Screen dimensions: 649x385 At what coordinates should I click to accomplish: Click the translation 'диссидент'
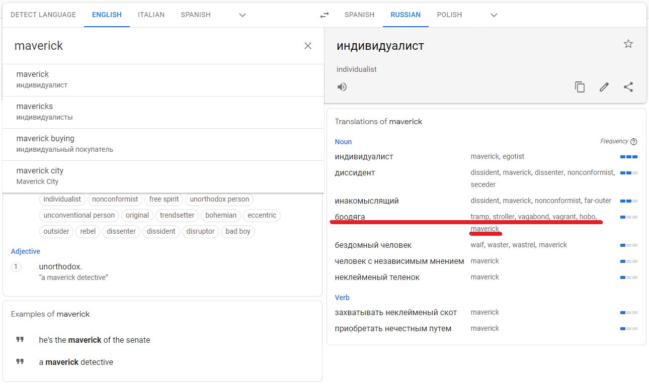coord(355,173)
